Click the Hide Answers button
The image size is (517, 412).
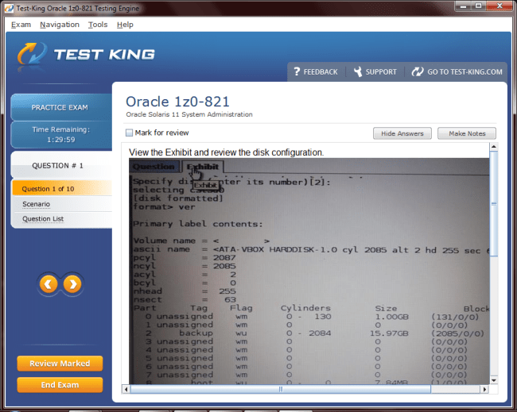pos(402,133)
